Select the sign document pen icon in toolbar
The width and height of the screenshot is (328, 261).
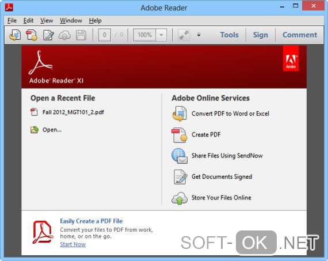(48, 35)
